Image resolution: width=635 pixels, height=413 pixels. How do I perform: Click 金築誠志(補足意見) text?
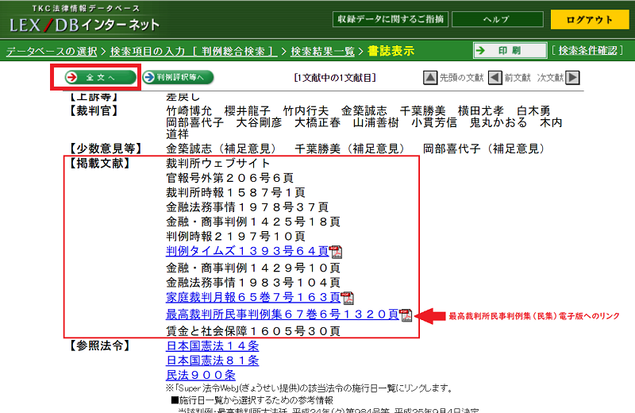click(x=224, y=149)
